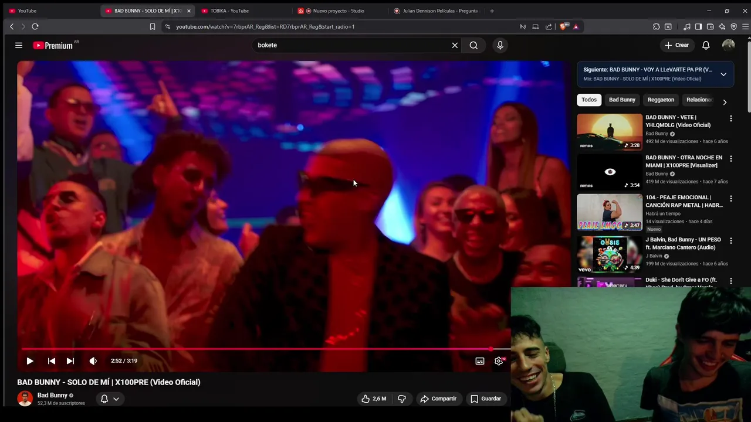Open the extensions puzzle icon
This screenshot has width=751, height=422.
pos(657,26)
